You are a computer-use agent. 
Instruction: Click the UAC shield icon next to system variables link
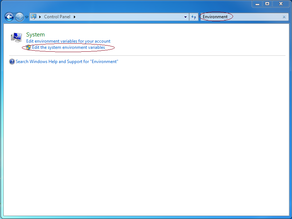[x=28, y=47]
